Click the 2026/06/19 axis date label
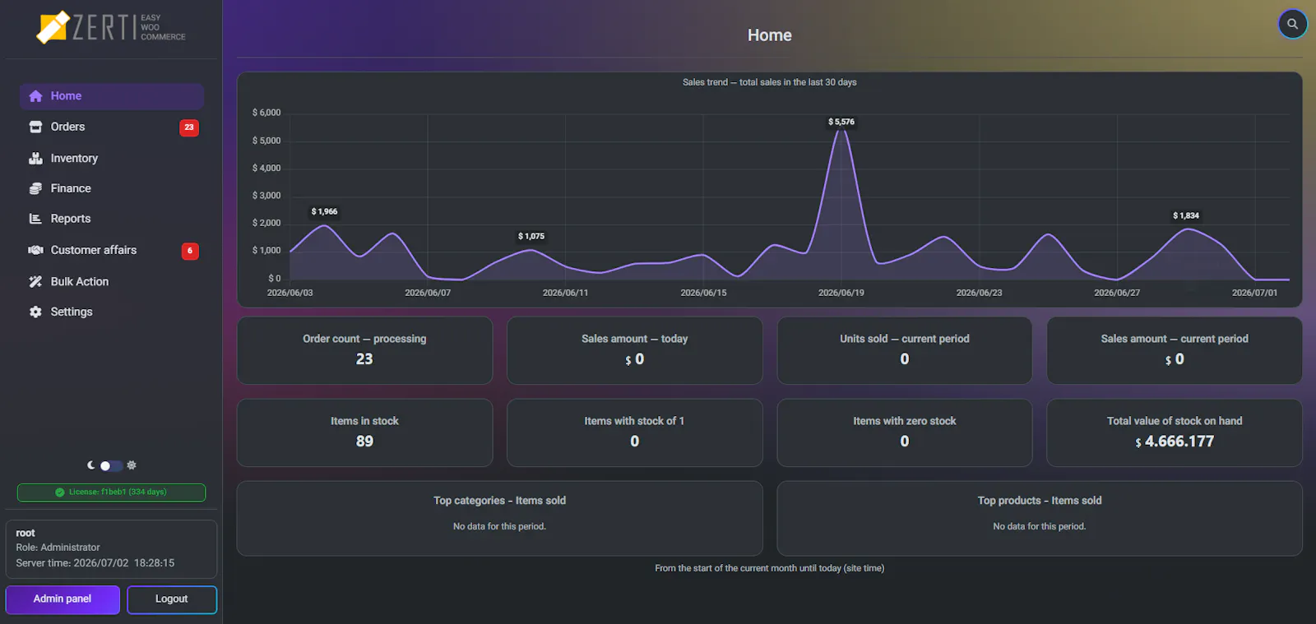1316x624 pixels. [x=841, y=293]
